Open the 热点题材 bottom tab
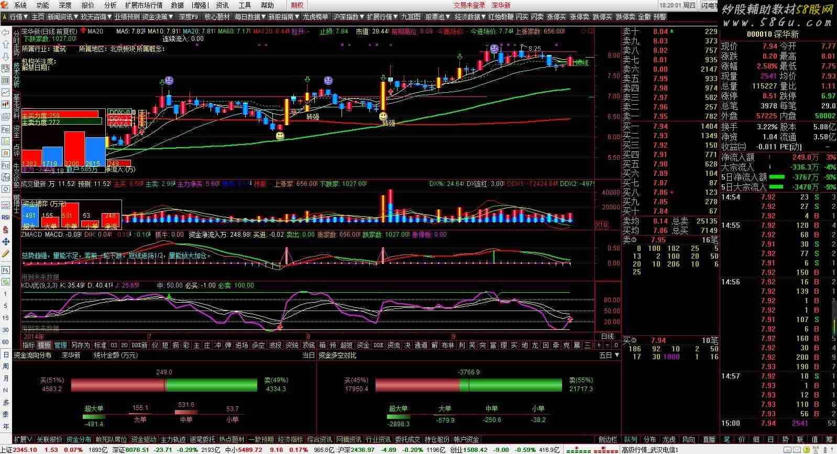 click(232, 439)
